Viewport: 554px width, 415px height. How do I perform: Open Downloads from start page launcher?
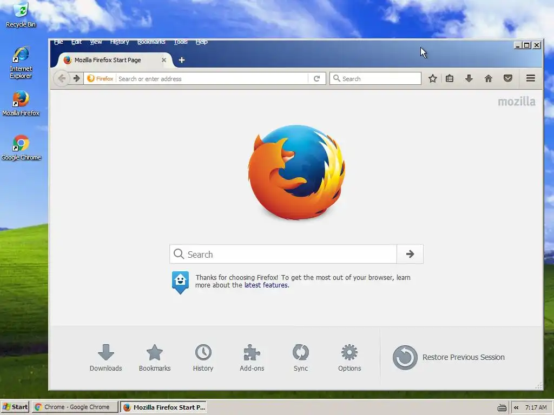tap(105, 358)
